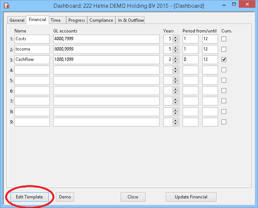The height and width of the screenshot is (208, 258).
Task: Click Period from field showing 0 for Cashflow
Action: (190, 60)
